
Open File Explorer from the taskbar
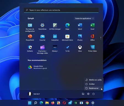(x=47, y=103)
